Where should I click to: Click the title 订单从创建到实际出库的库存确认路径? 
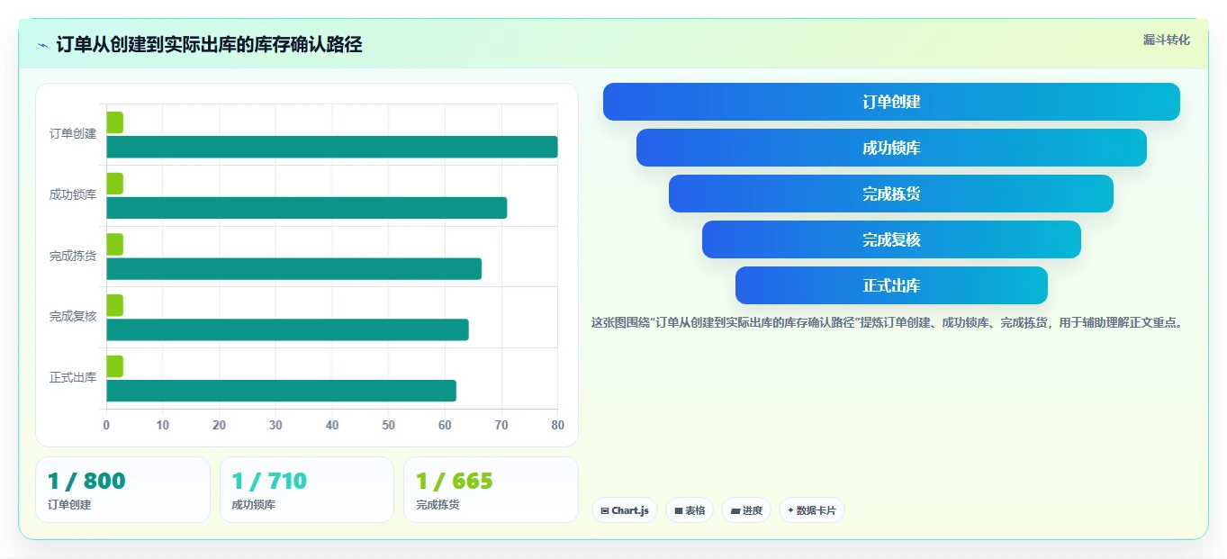209,45
